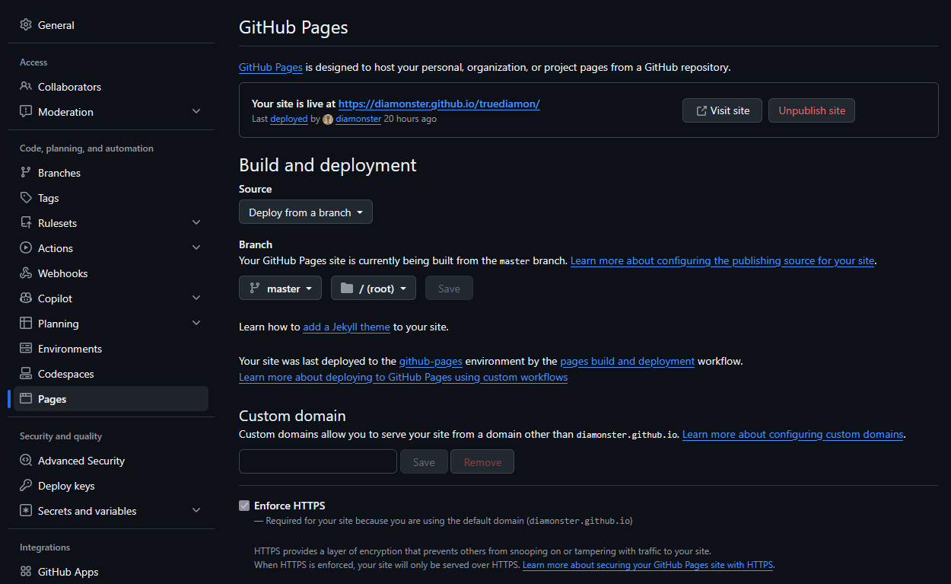Image resolution: width=951 pixels, height=584 pixels.
Task: Open Deploy keys settings
Action: [111, 486]
